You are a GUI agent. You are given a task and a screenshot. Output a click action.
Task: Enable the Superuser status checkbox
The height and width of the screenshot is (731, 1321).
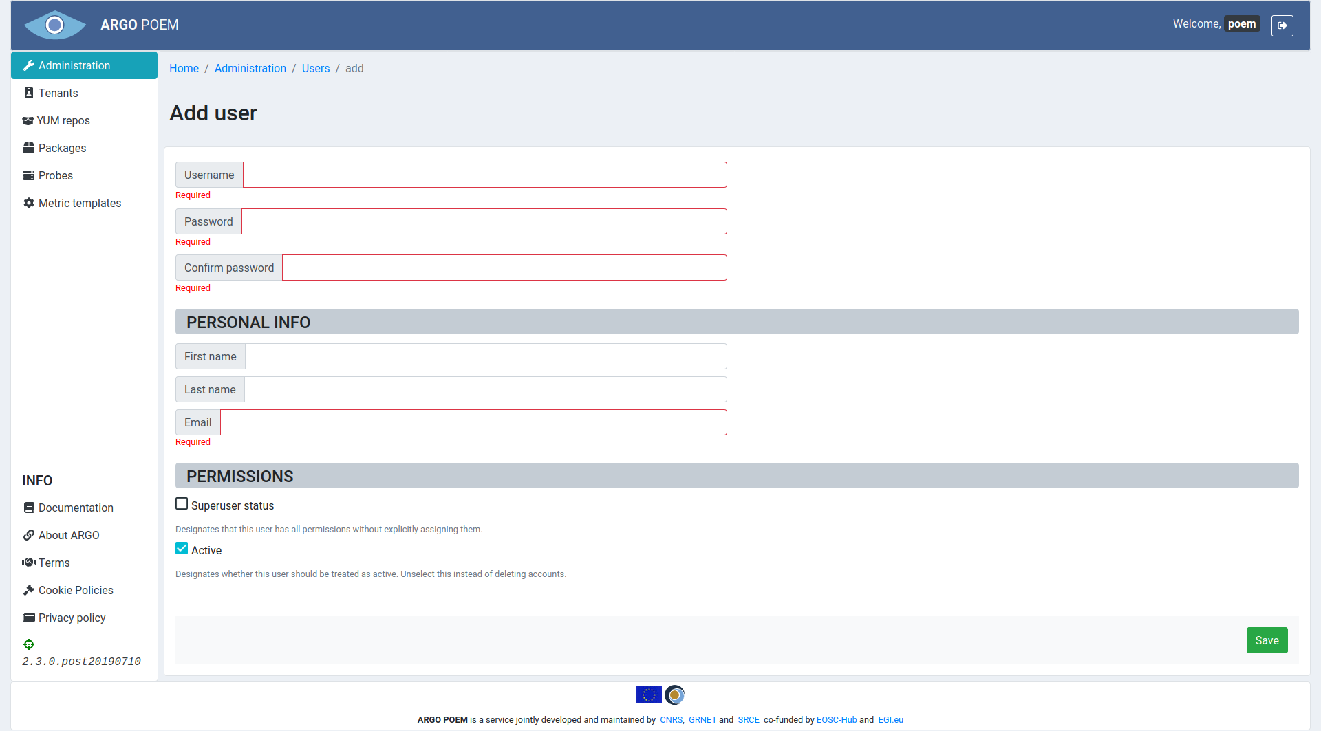pos(182,503)
